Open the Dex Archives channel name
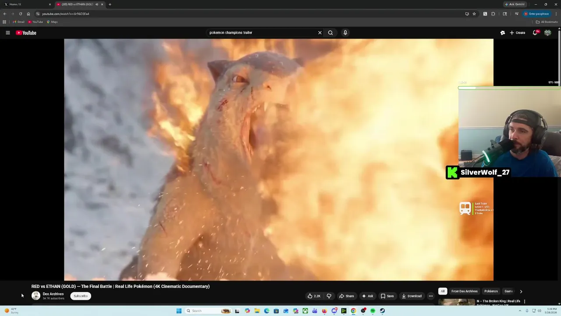The width and height of the screenshot is (561, 316). pos(53,294)
